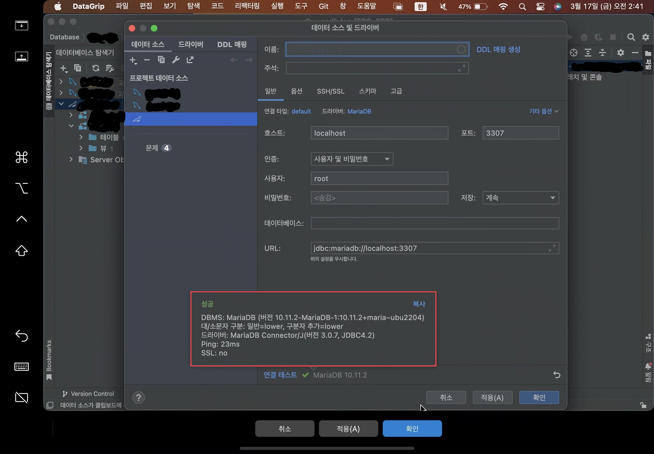
Task: Remove data source with minus icon
Action: (x=147, y=60)
